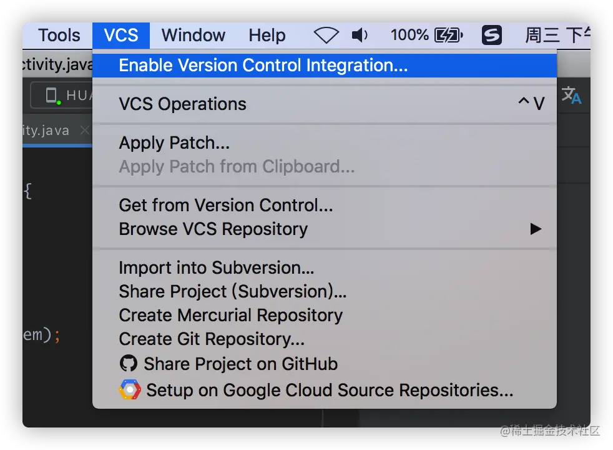This screenshot has height=450, width=613.
Task: Click the Wi-Fi status icon
Action: point(326,36)
